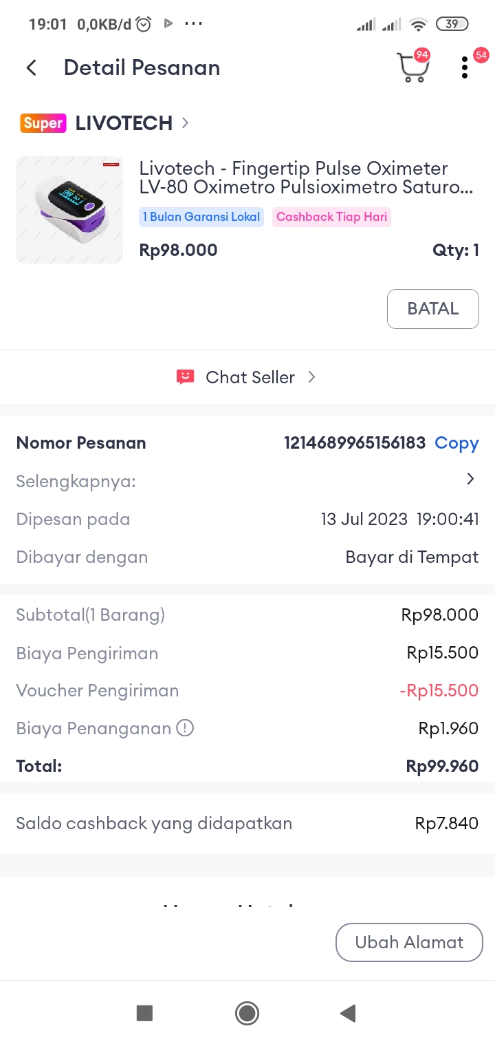Viewport: 495px width, 1046px height.
Task: Tap the LIVOTECH store name
Action: [124, 123]
